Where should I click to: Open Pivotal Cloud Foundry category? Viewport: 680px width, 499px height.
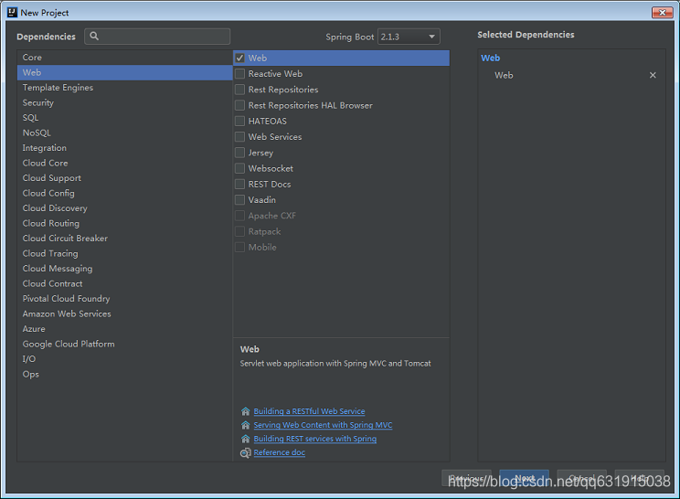click(x=124, y=299)
